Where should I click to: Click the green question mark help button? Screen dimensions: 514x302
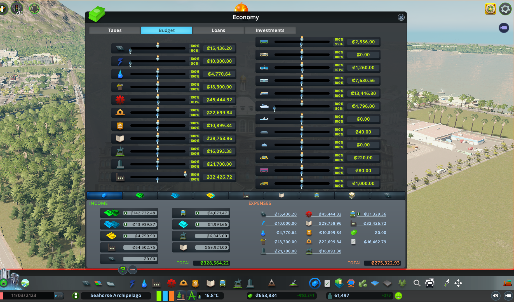[123, 270]
